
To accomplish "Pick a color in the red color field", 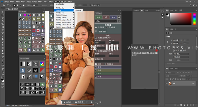I will (181, 19).
